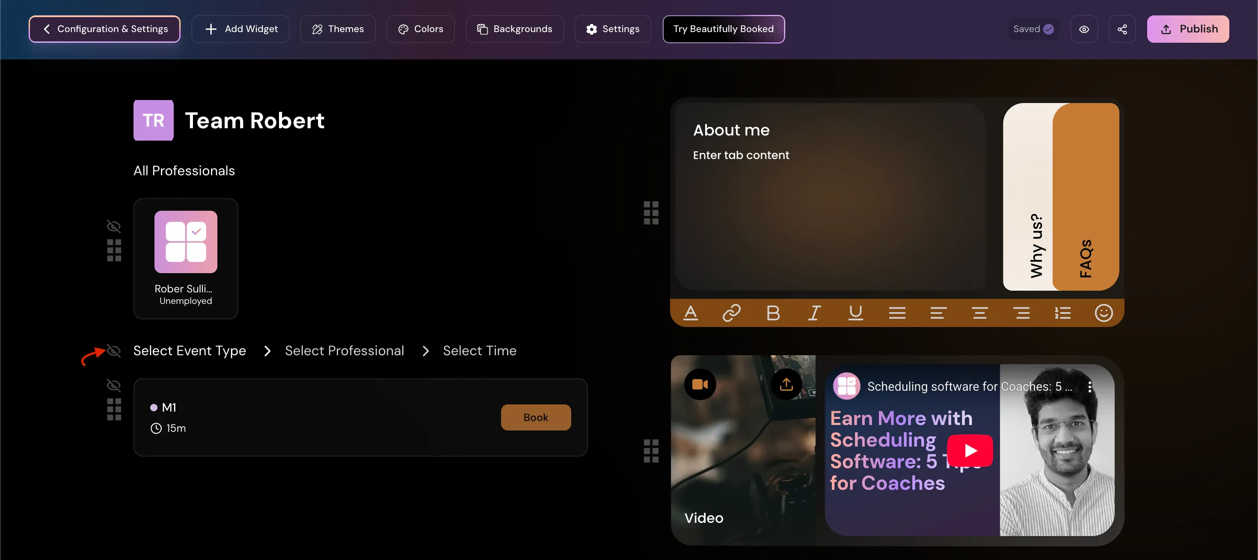Image resolution: width=1258 pixels, height=560 pixels.
Task: Click the video camera icon on the Video widget
Action: point(700,384)
